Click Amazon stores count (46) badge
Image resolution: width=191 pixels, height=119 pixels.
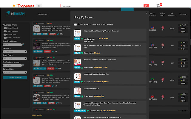[x=183, y=101]
